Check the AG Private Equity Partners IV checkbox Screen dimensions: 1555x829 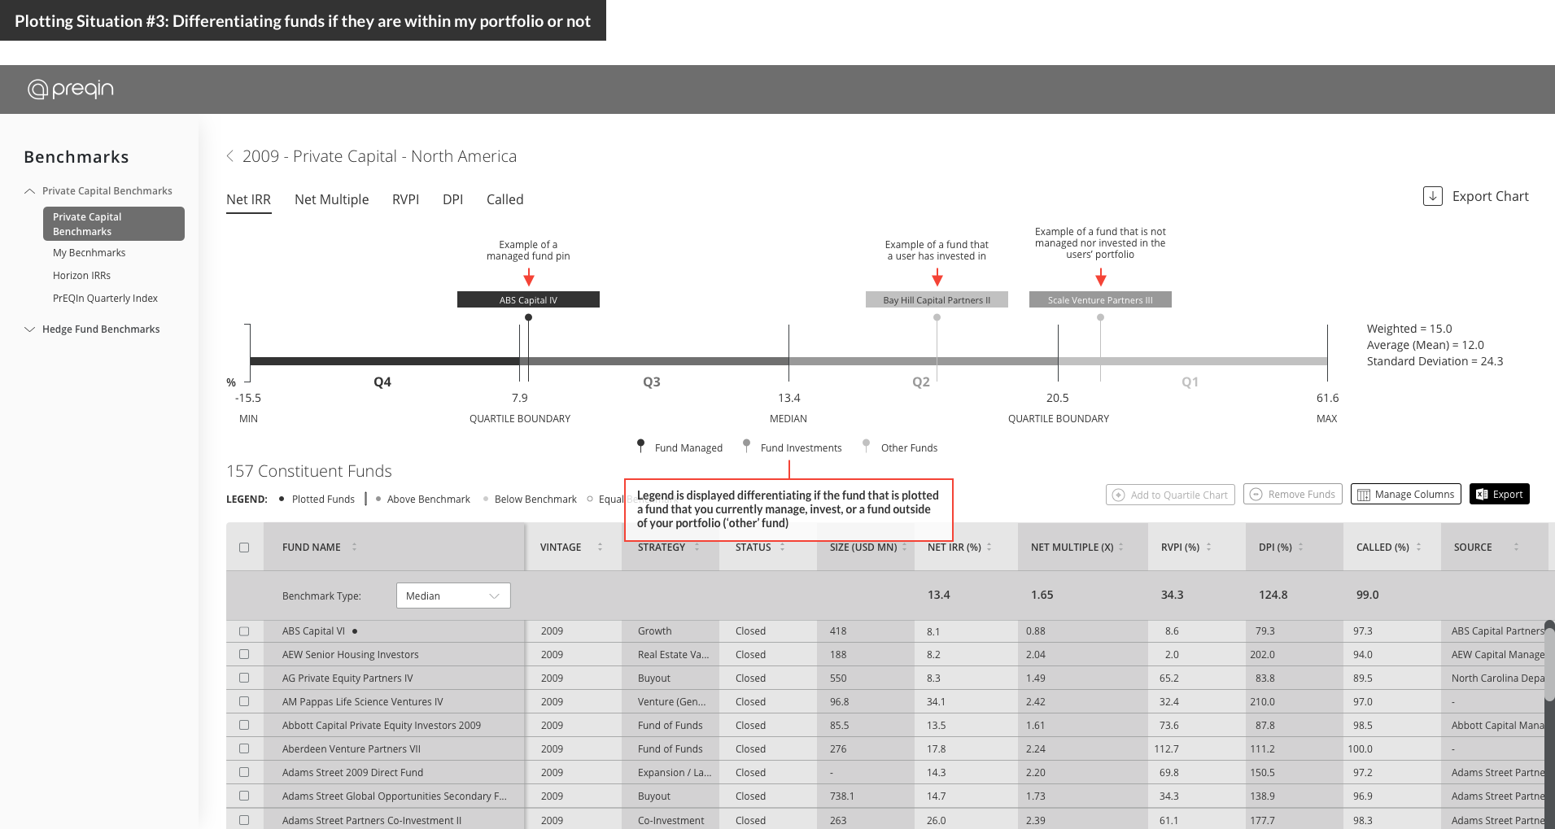tap(244, 678)
